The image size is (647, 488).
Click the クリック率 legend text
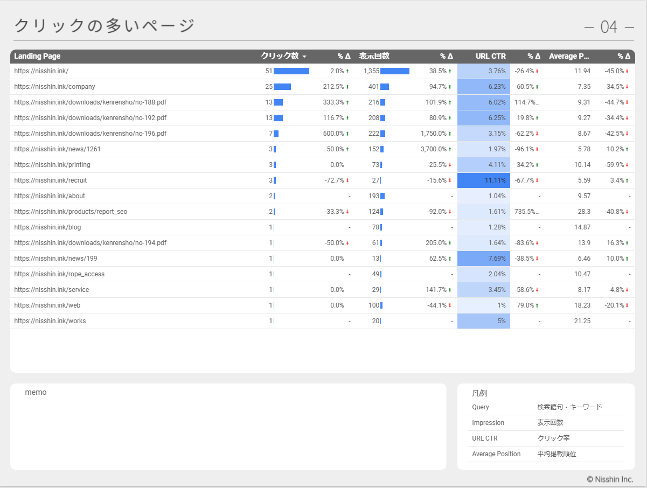[553, 438]
